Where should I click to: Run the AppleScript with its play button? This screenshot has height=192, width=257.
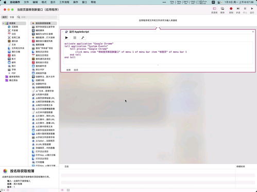(66, 37)
